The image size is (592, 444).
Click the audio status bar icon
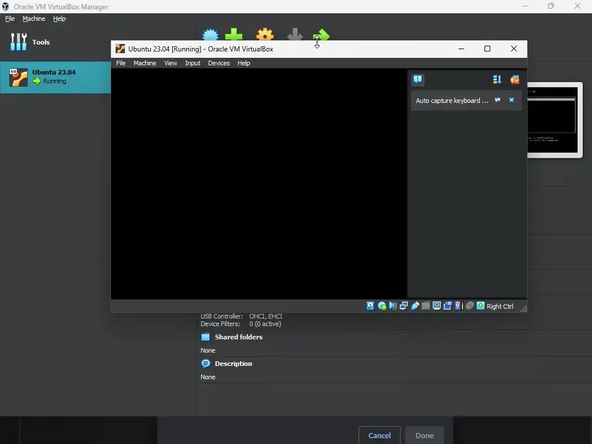(393, 306)
